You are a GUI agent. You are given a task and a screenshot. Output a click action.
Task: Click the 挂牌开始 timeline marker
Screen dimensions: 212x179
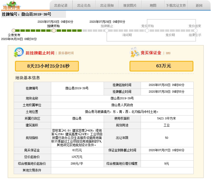54,30
